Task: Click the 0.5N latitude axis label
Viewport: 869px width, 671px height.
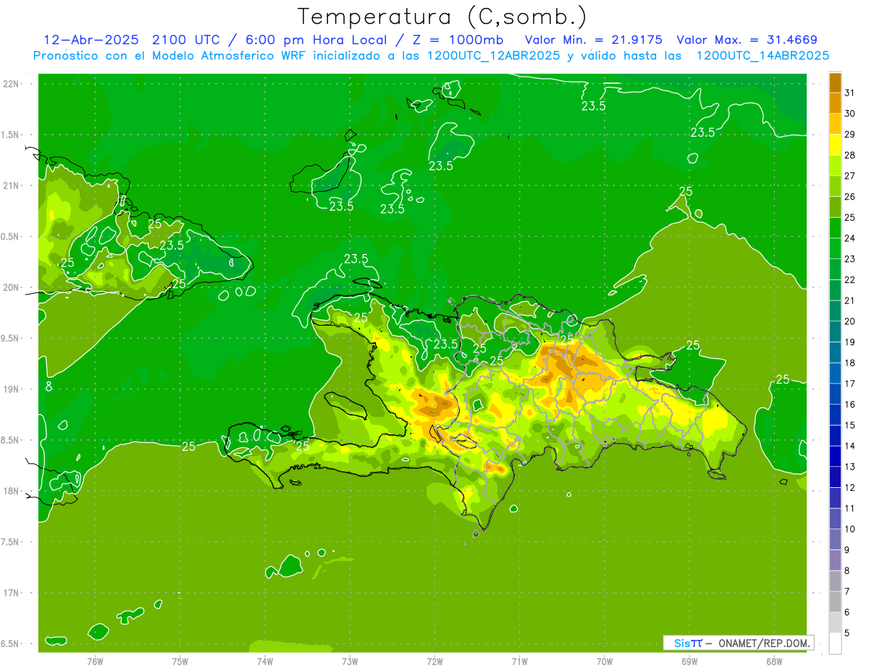Action: (11, 237)
